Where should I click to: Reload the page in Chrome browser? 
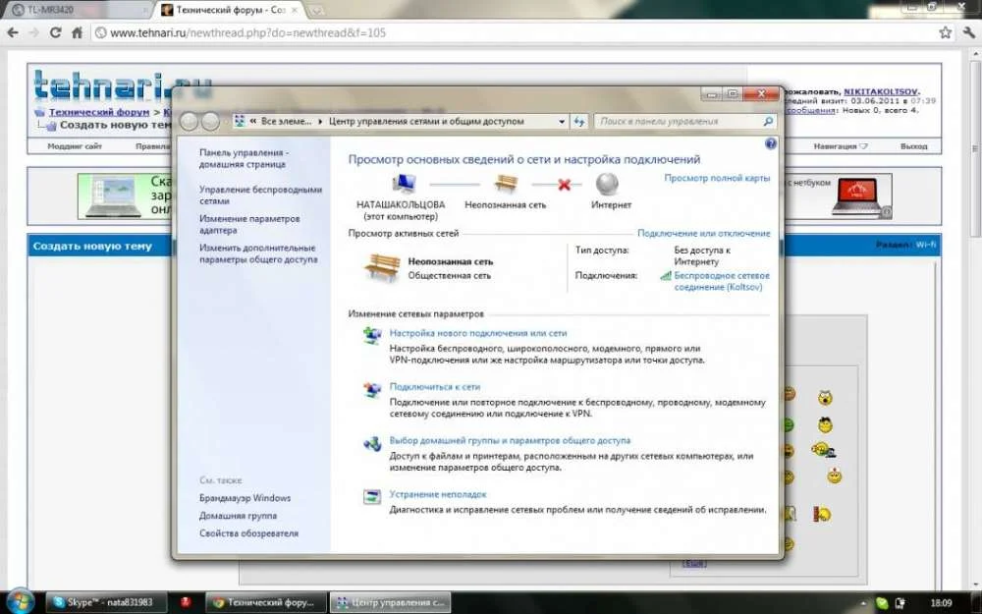(55, 32)
